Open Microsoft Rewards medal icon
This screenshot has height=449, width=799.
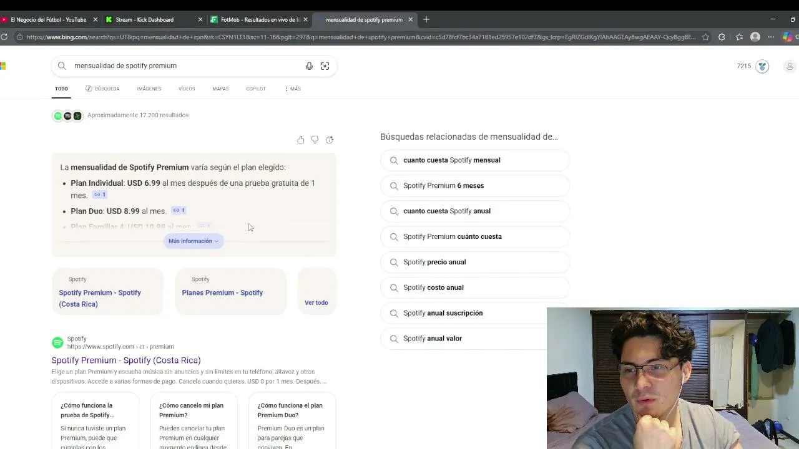(762, 66)
